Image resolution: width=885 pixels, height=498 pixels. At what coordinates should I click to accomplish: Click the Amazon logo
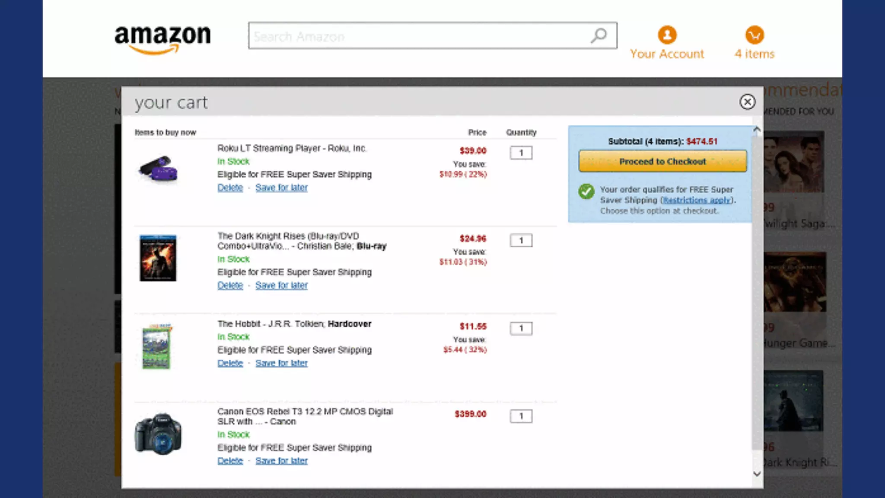tap(162, 39)
